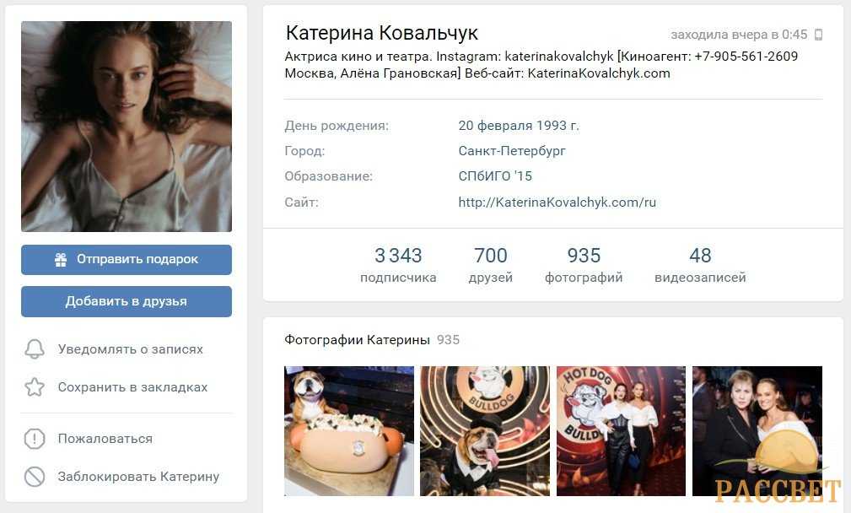
Task: Add Катерина as a friend
Action: coord(127,301)
